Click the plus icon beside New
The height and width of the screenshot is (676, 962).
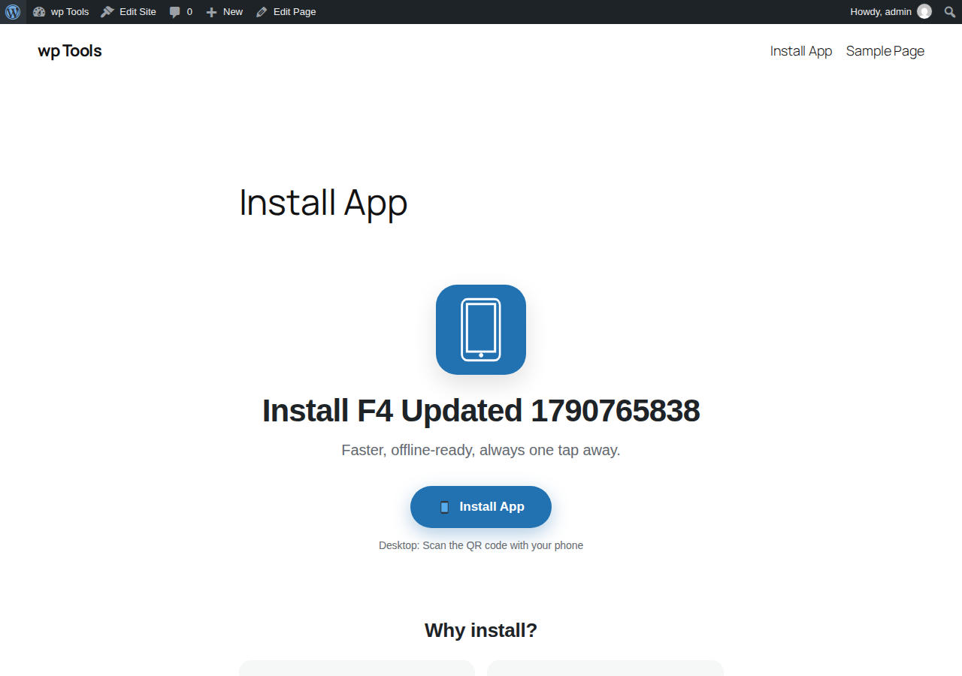[x=211, y=12]
